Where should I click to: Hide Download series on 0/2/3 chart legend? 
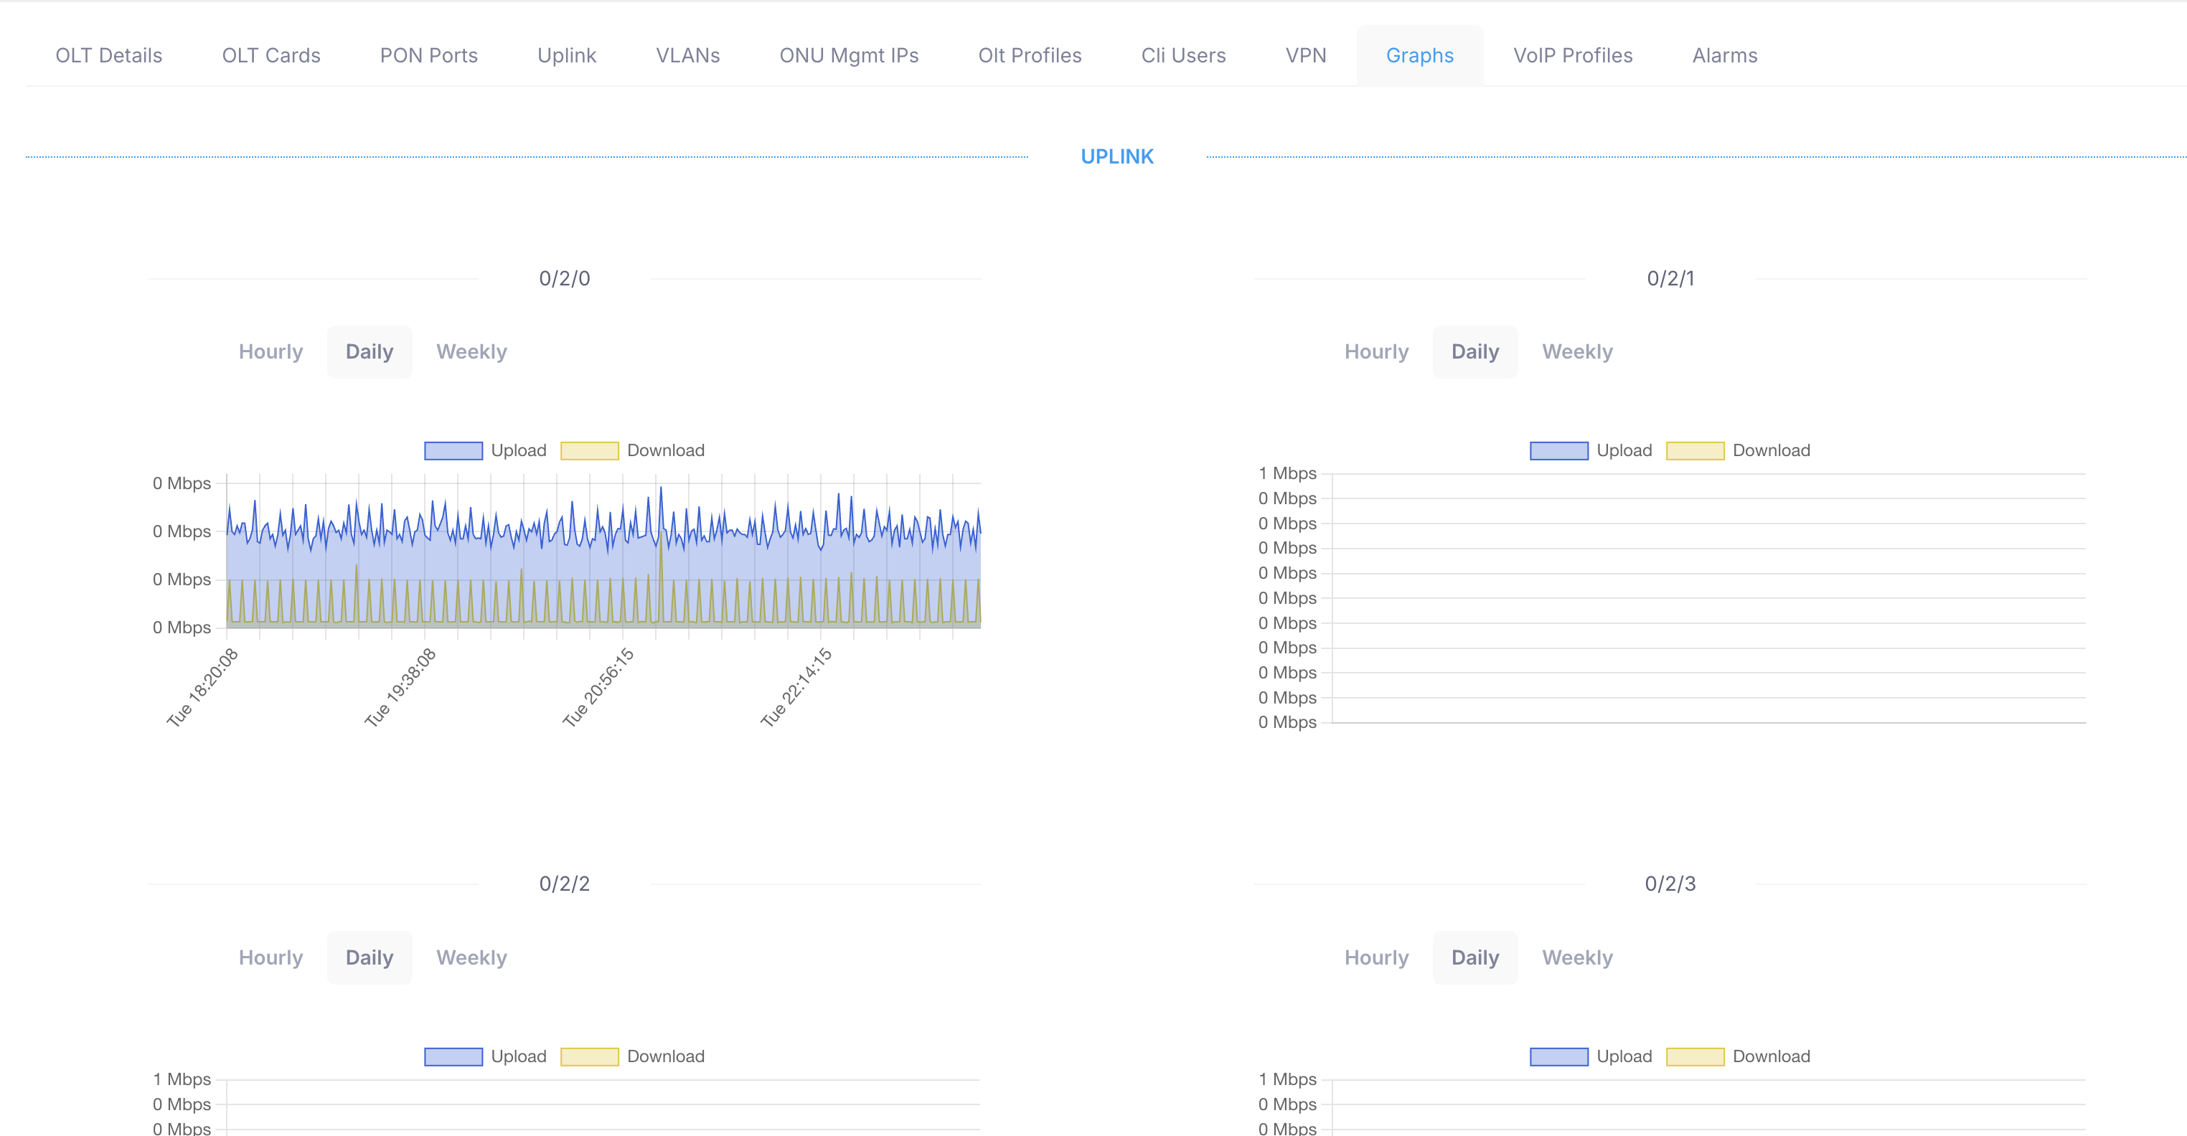1695,1057
